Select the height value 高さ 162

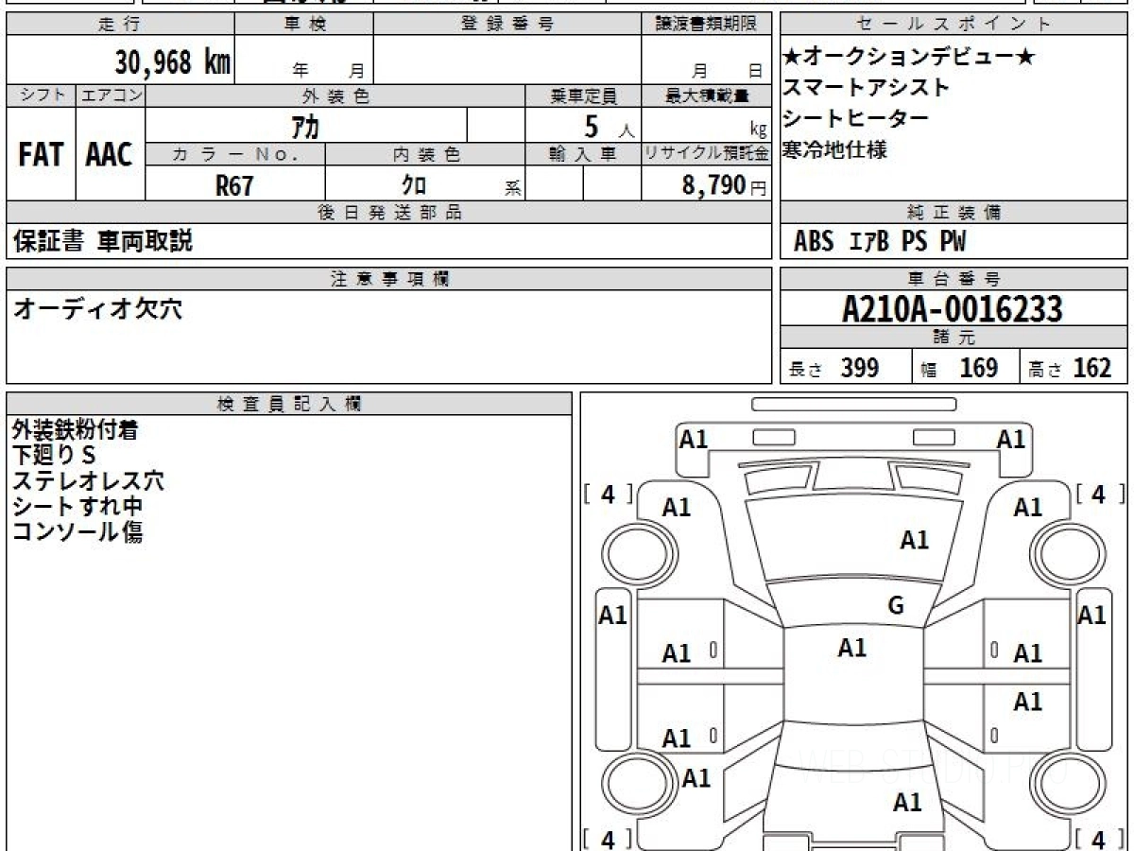(1070, 368)
